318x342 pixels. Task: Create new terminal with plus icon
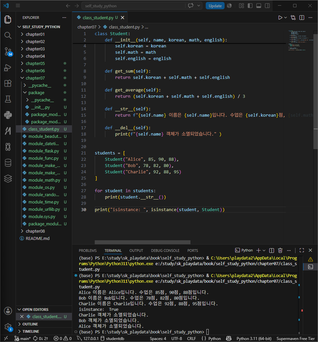(x=258, y=250)
